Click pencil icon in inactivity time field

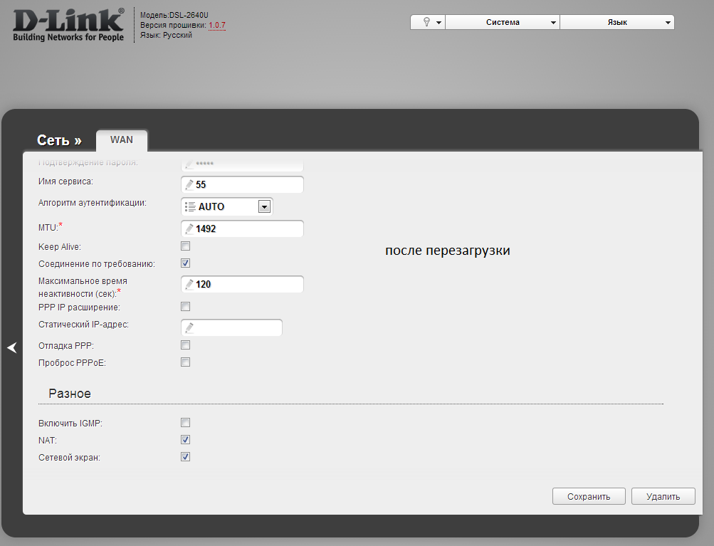pyautogui.click(x=189, y=284)
